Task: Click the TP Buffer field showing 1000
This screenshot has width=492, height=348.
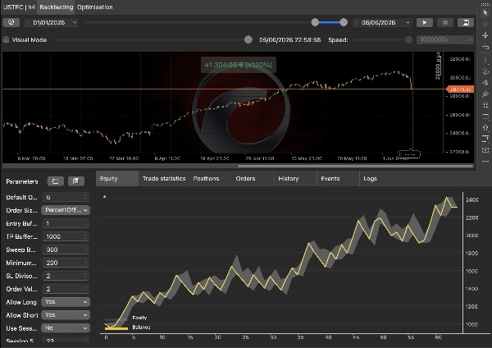Action: point(66,236)
